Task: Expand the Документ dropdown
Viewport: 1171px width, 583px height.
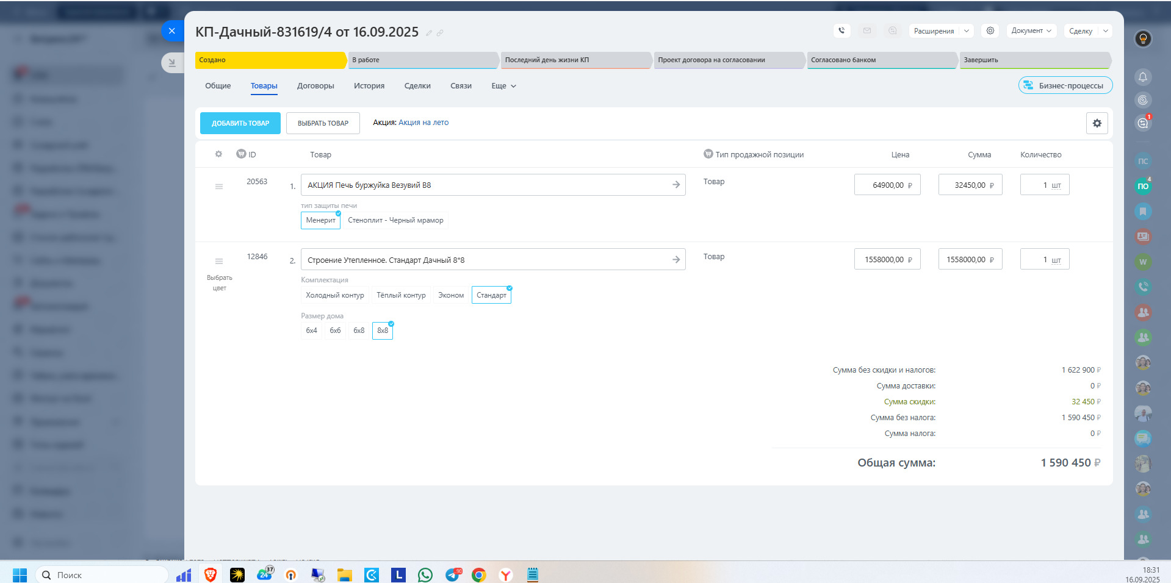Action: click(1031, 30)
